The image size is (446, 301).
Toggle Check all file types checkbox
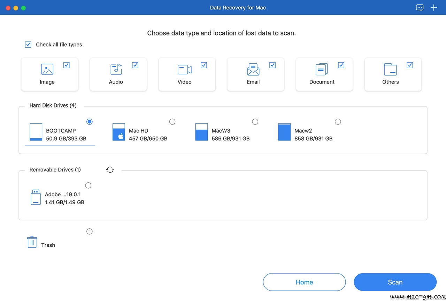(x=28, y=45)
